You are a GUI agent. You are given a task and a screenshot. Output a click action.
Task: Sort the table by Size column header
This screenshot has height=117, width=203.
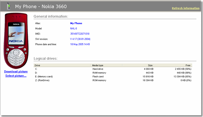click(x=150, y=65)
